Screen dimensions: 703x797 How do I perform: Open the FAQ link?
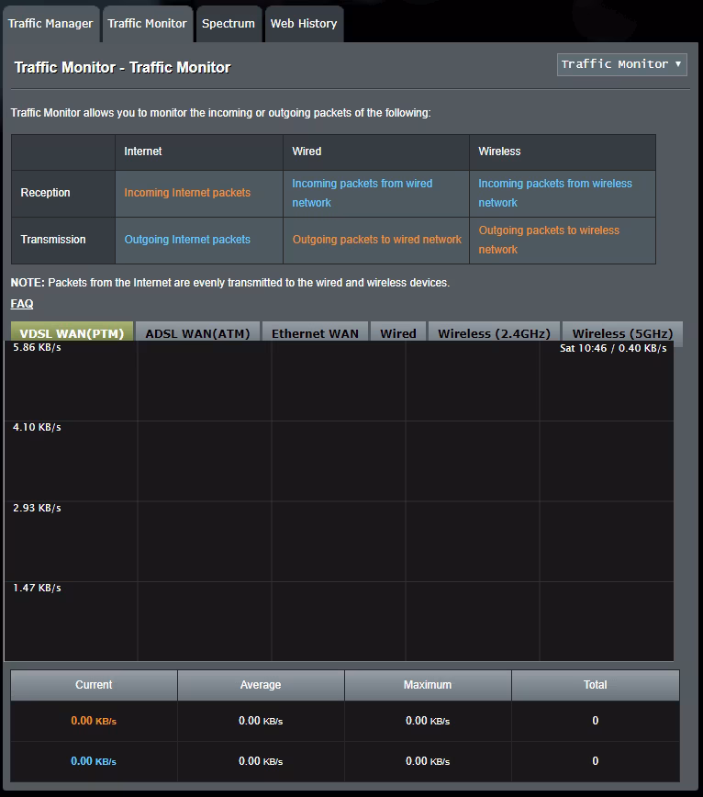click(22, 303)
